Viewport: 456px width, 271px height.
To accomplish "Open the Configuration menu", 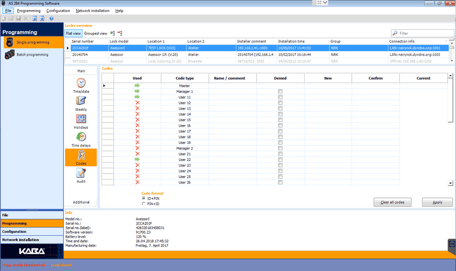I will point(58,11).
